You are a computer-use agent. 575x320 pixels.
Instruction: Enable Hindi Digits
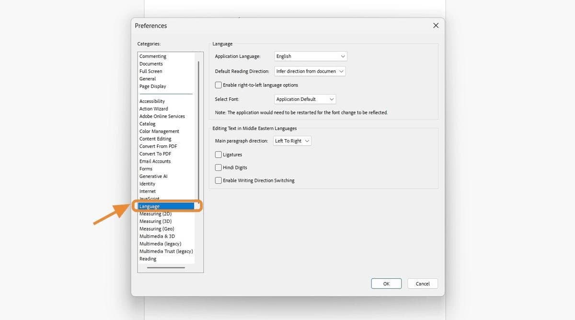[x=218, y=167]
